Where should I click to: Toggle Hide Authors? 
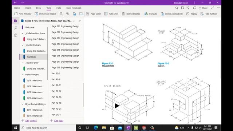click(209, 14)
